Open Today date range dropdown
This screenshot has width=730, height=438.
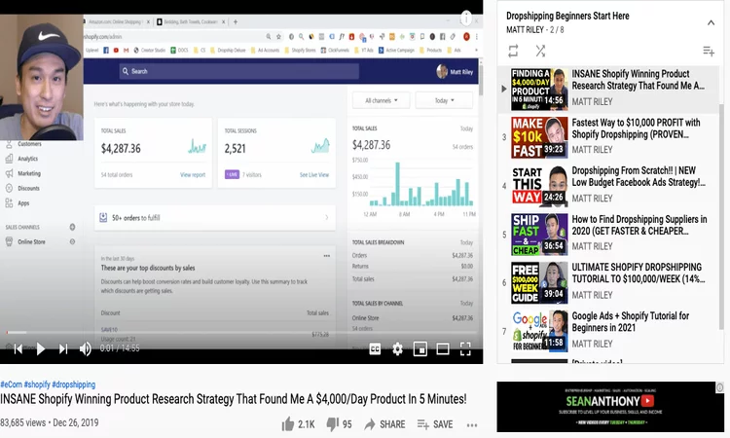click(444, 100)
